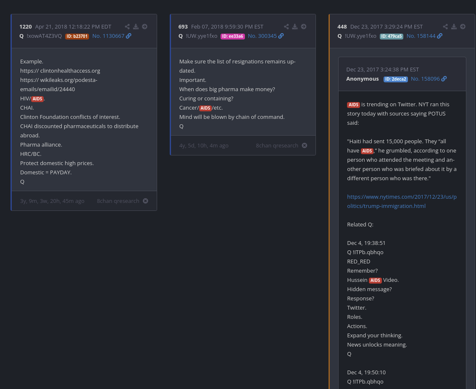The image size is (476, 389).
Task: Click the chain link icon beside No. 300345
Action: click(x=281, y=36)
